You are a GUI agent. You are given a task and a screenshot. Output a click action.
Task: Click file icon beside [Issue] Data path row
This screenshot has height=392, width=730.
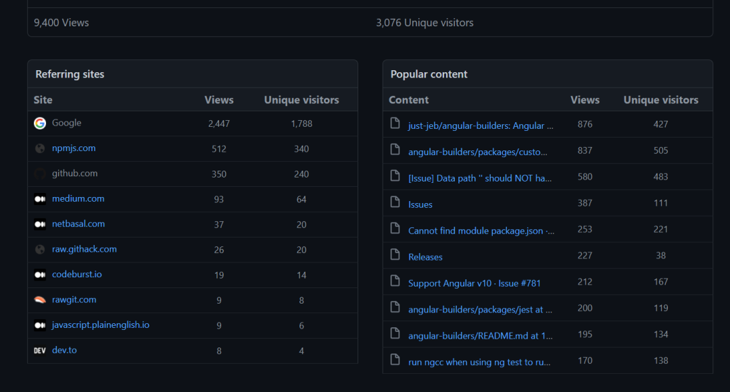(x=395, y=175)
